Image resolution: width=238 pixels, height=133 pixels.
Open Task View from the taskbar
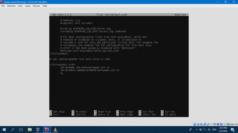click(21, 130)
